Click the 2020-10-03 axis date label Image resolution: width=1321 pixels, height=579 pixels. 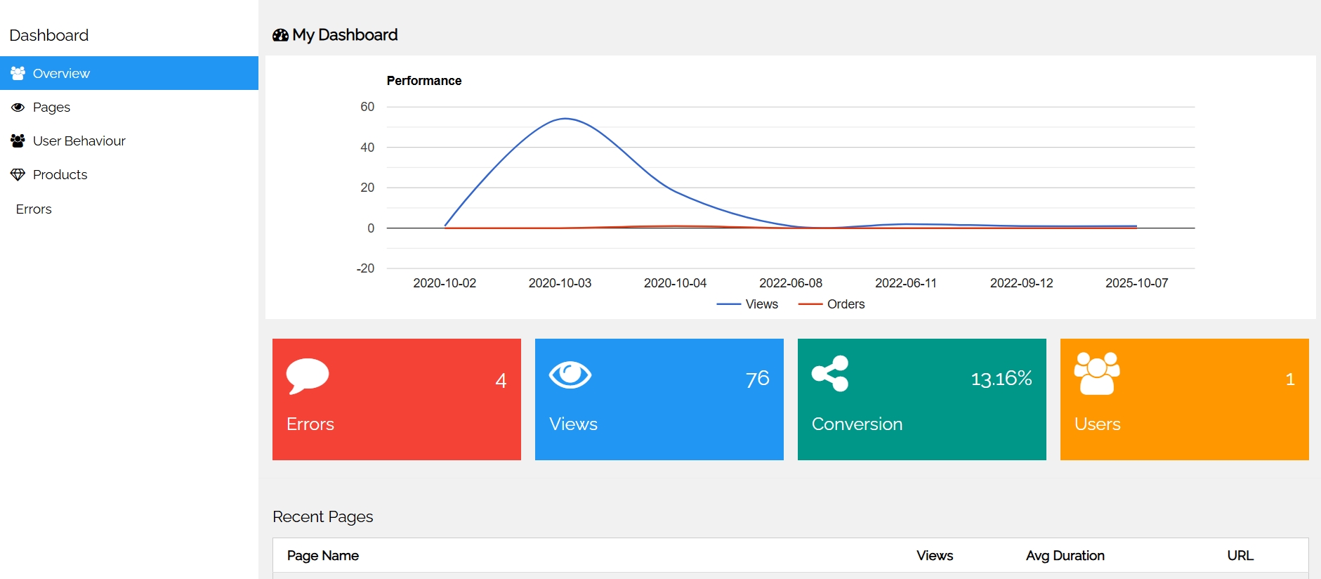click(x=560, y=283)
